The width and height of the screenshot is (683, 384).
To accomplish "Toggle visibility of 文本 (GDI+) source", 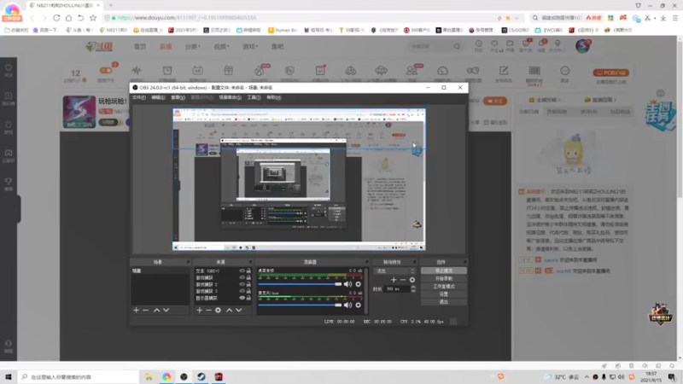I will [x=242, y=271].
